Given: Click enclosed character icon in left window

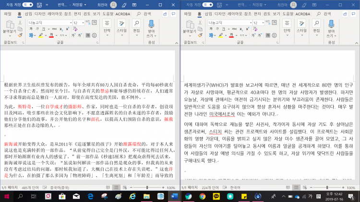Looking at the screenshot, I should [x=95, y=35].
